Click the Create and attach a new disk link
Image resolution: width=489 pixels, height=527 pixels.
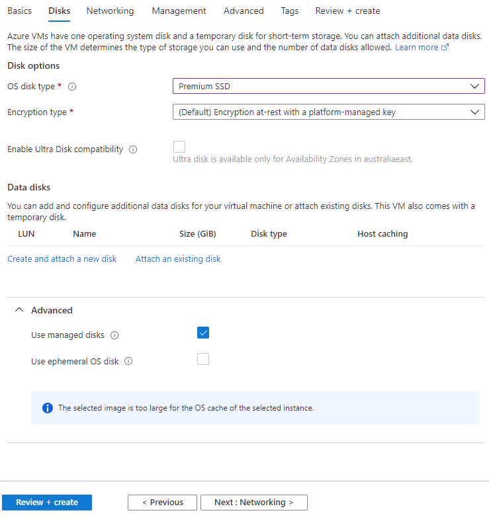(62, 259)
